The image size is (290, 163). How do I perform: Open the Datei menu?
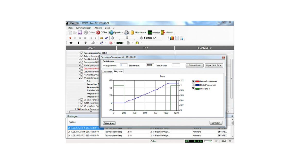(71, 28)
